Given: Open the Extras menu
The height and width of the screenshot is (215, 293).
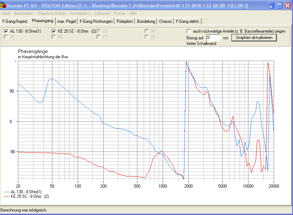Looking at the screenshot, I should tap(120, 13).
